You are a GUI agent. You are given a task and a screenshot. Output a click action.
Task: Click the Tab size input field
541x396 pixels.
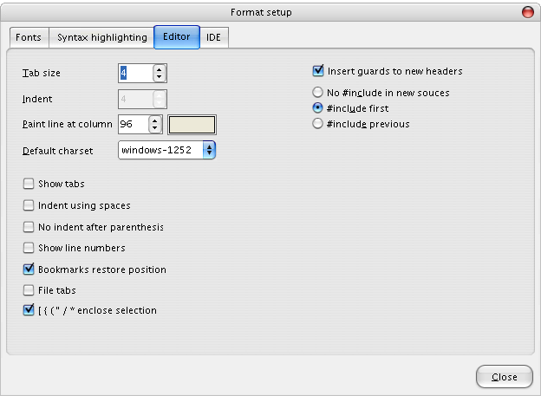click(x=134, y=74)
